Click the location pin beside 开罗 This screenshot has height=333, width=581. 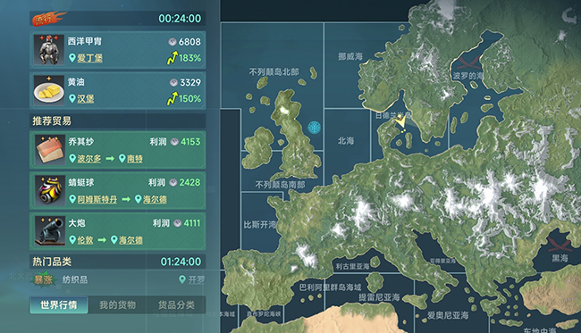pyautogui.click(x=182, y=279)
